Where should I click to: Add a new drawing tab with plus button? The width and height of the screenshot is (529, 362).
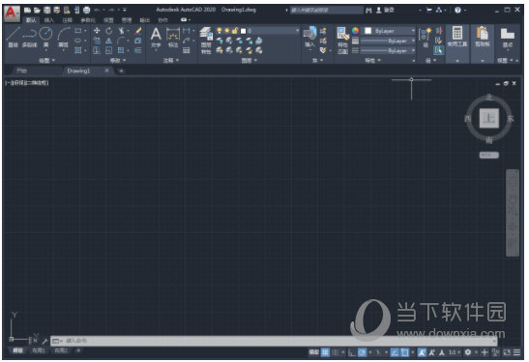coord(121,70)
